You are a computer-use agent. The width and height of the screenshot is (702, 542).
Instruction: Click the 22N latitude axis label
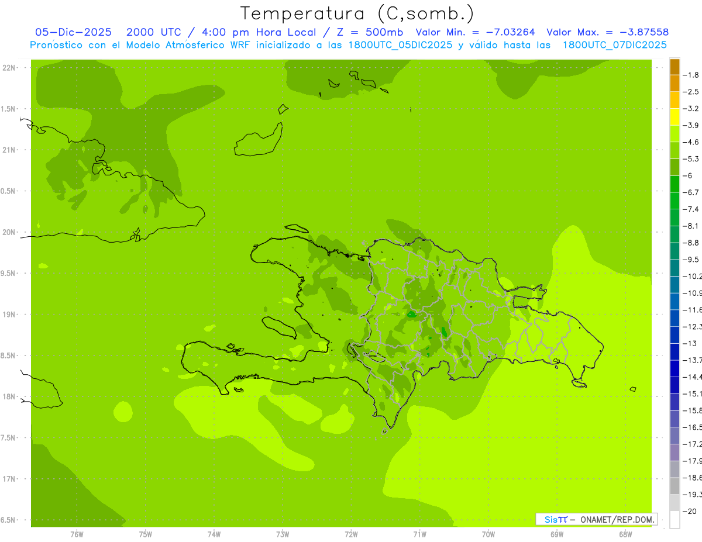8,67
